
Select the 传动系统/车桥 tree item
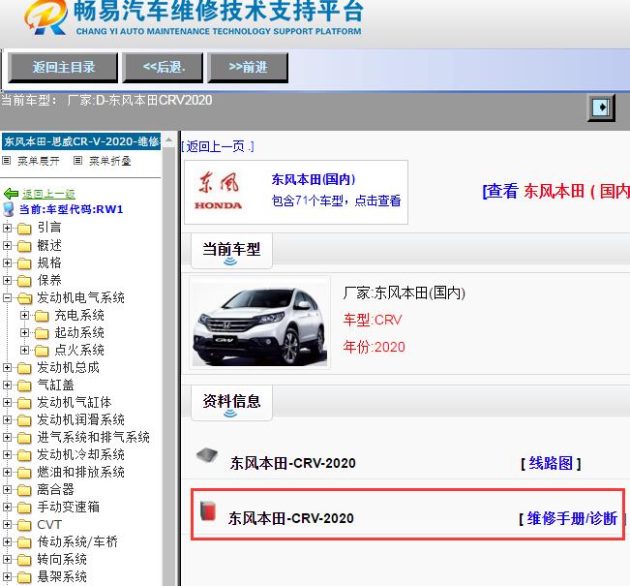click(77, 541)
